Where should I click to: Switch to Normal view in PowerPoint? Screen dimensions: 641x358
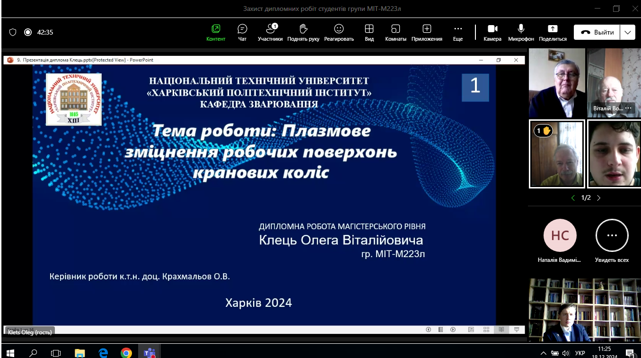click(x=471, y=330)
